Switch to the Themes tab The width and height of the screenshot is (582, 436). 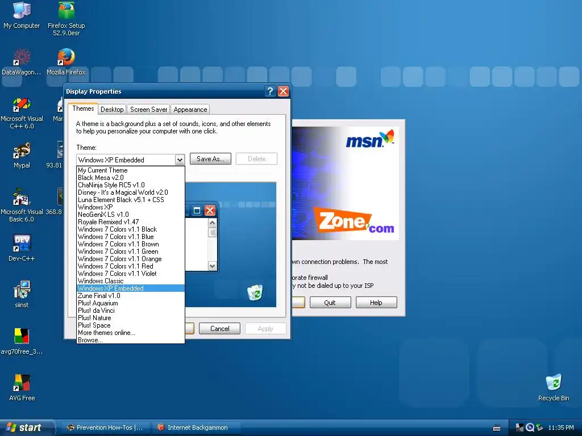83,108
